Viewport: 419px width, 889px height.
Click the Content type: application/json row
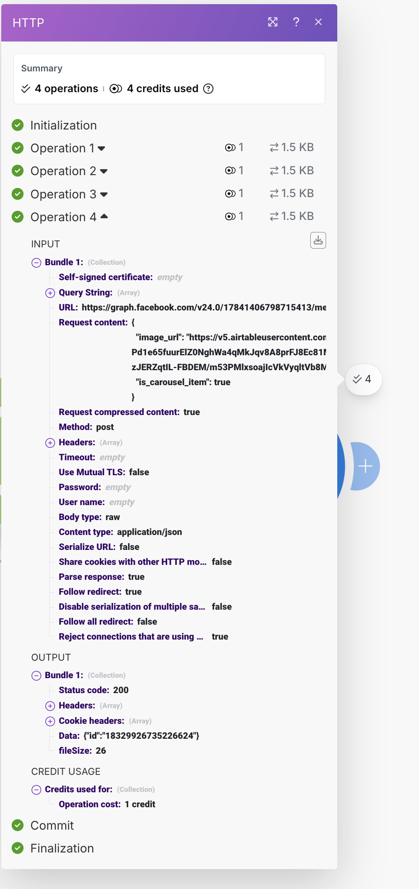pos(120,532)
